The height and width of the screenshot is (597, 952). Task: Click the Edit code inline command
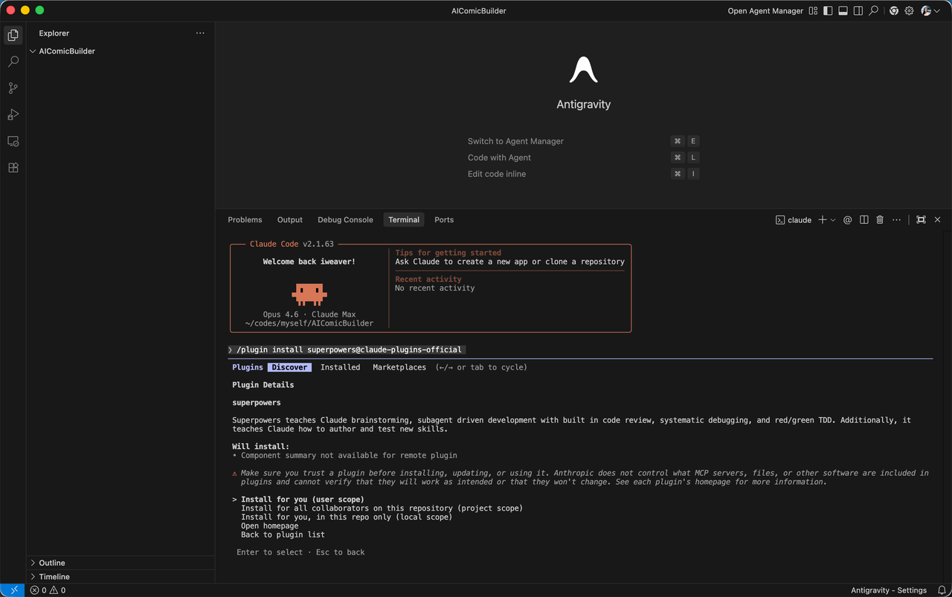tap(497, 174)
